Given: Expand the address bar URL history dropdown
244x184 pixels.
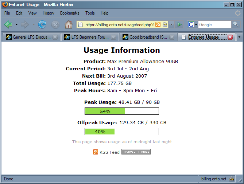Looking at the screenshot, I should click(171, 24).
